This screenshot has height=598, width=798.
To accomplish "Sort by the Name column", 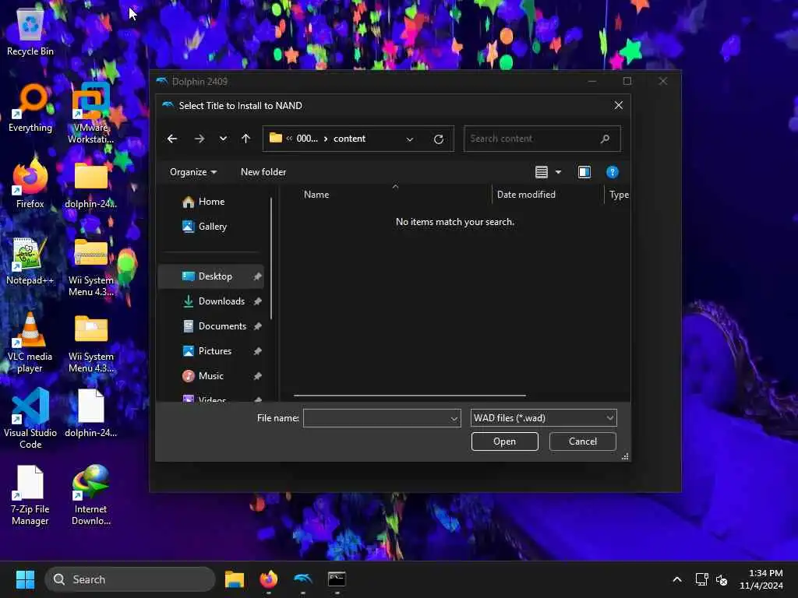I will [x=316, y=194].
